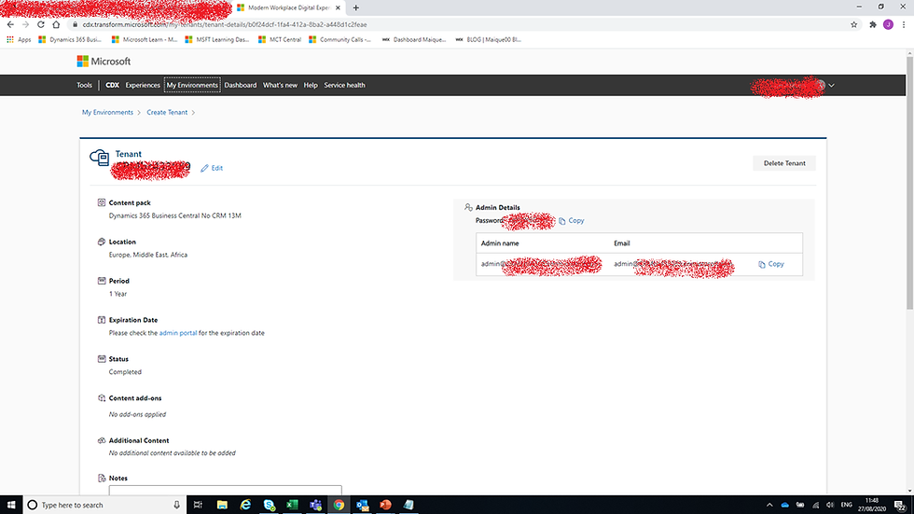This screenshot has width=914, height=514.
Task: Open the Experiences nav item
Action: 142,85
